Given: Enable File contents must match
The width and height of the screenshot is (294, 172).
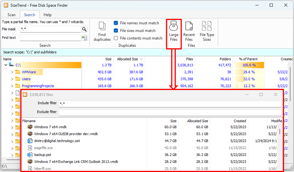Looking at the screenshot, I should coord(116,38).
